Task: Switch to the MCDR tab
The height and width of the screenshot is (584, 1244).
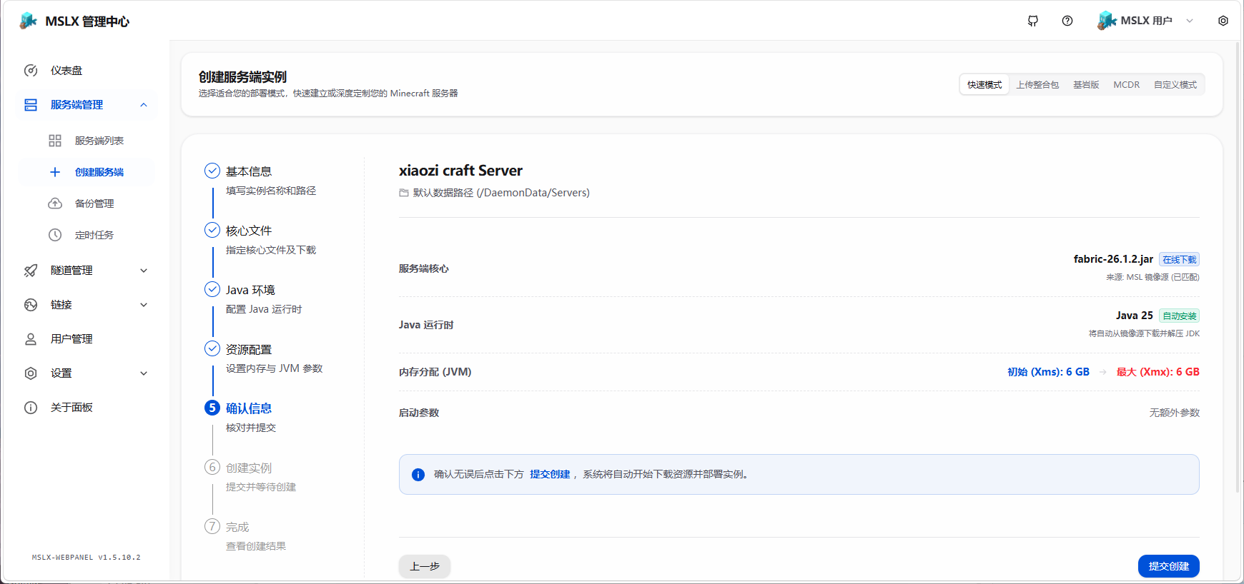Action: 1127,85
